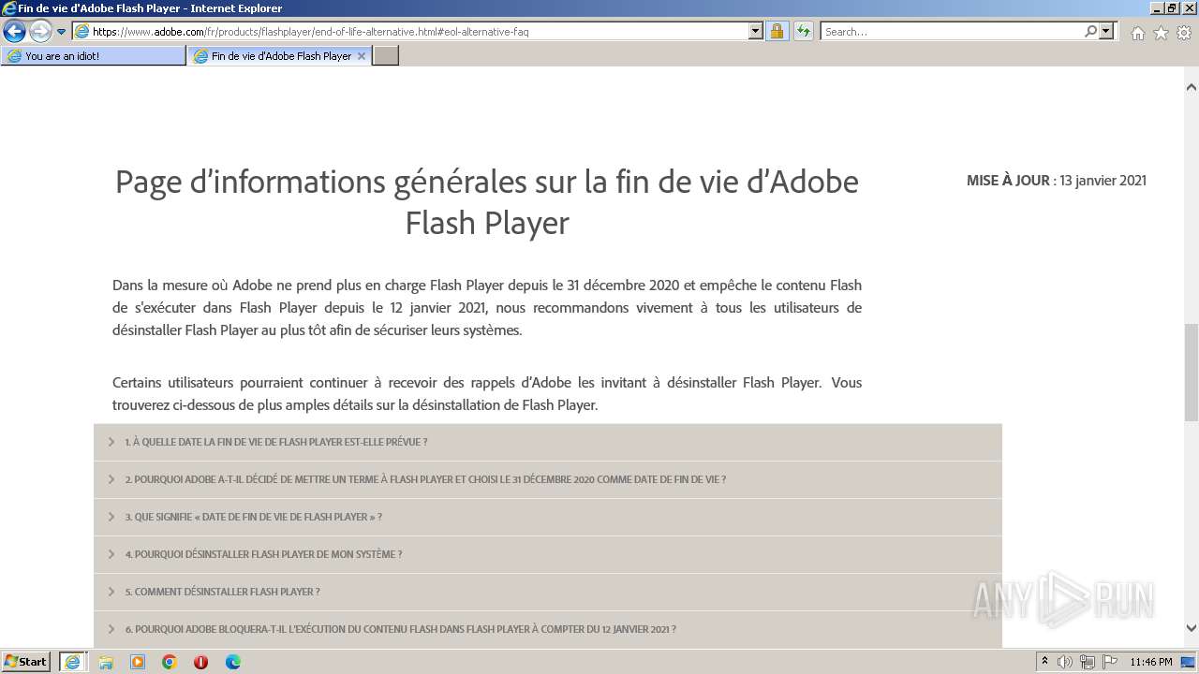Open the recent pages dropdown arrow
Screen dimensions: 1199x674
pyautogui.click(x=62, y=32)
